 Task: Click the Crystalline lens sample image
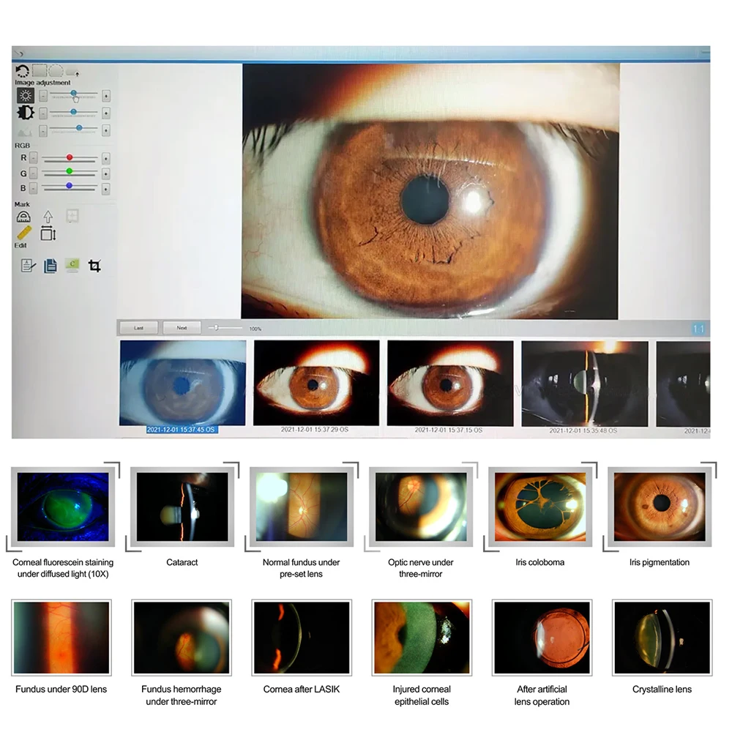point(662,638)
